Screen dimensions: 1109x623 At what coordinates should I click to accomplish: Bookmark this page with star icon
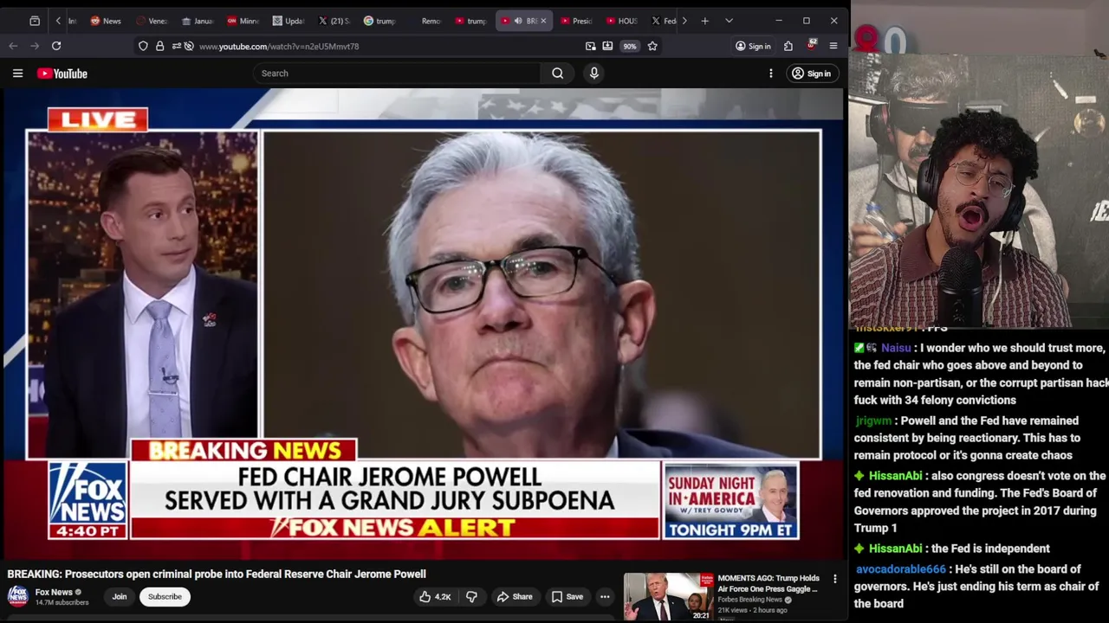[652, 46]
